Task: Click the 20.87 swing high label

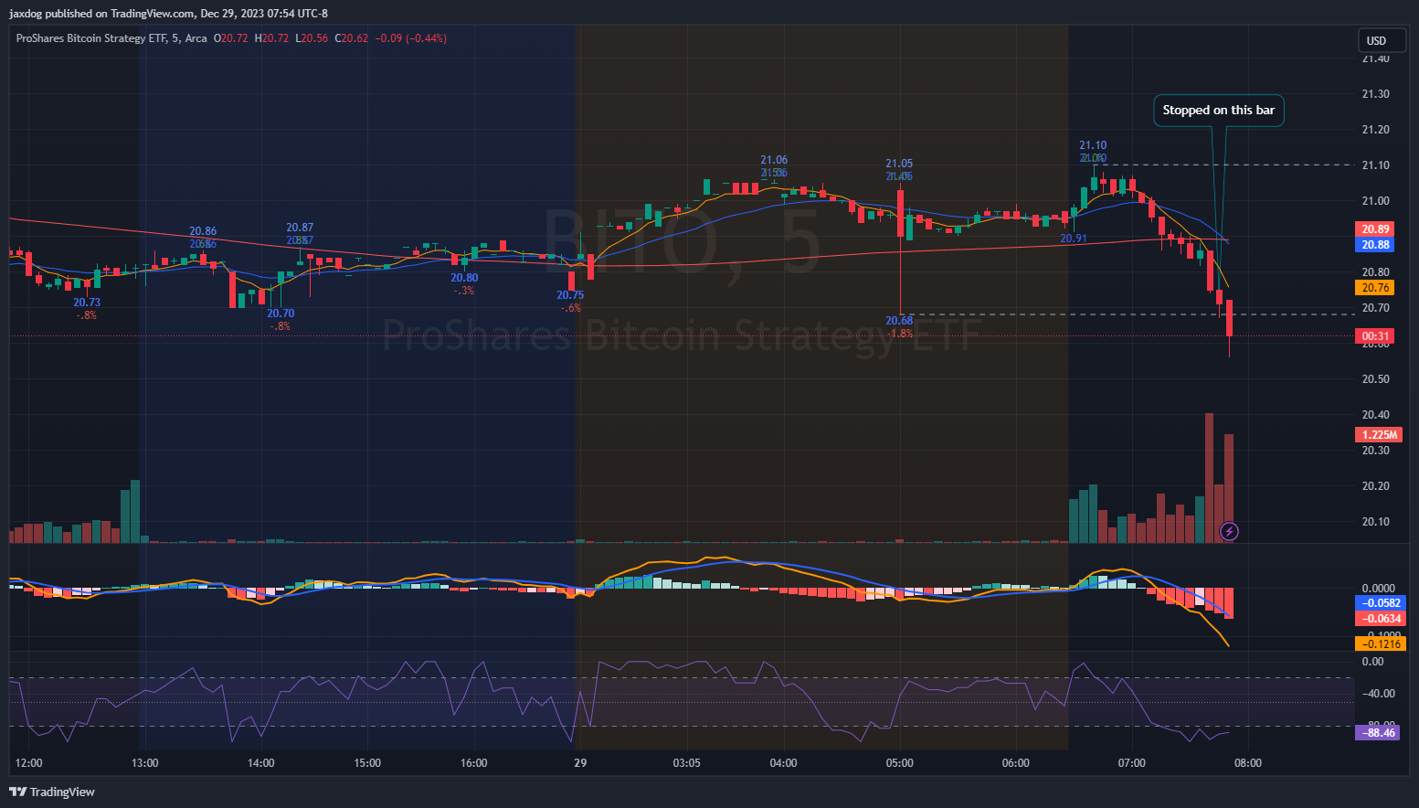Action: 300,228
